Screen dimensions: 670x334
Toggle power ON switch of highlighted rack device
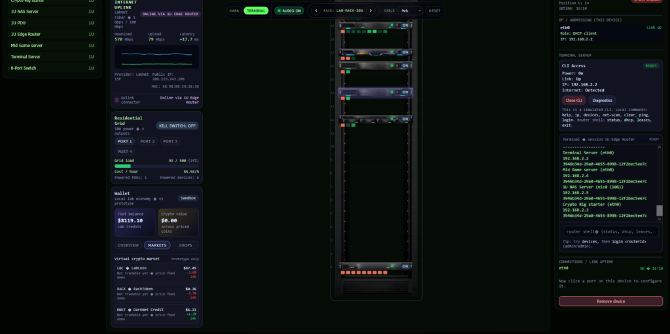(406, 92)
